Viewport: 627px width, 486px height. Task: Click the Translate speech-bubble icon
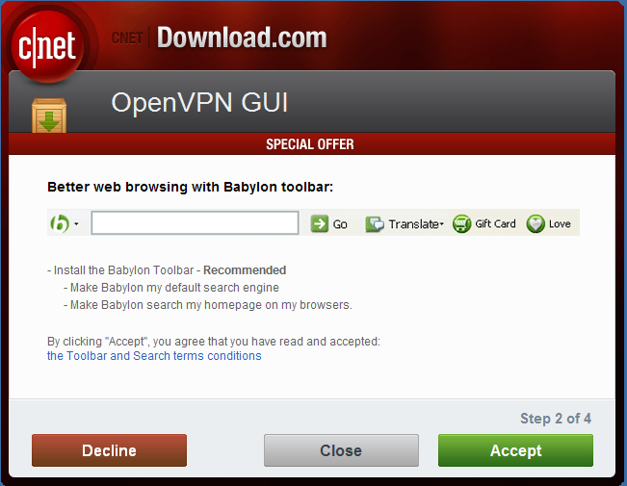point(375,224)
